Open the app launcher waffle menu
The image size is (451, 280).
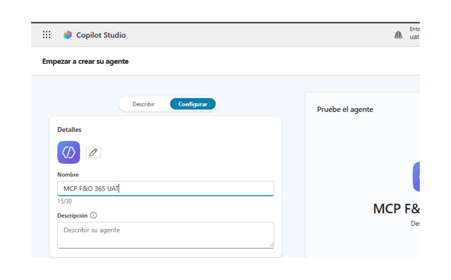[x=46, y=35]
